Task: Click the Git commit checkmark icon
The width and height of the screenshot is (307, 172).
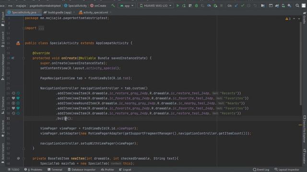Action: (x=243, y=6)
